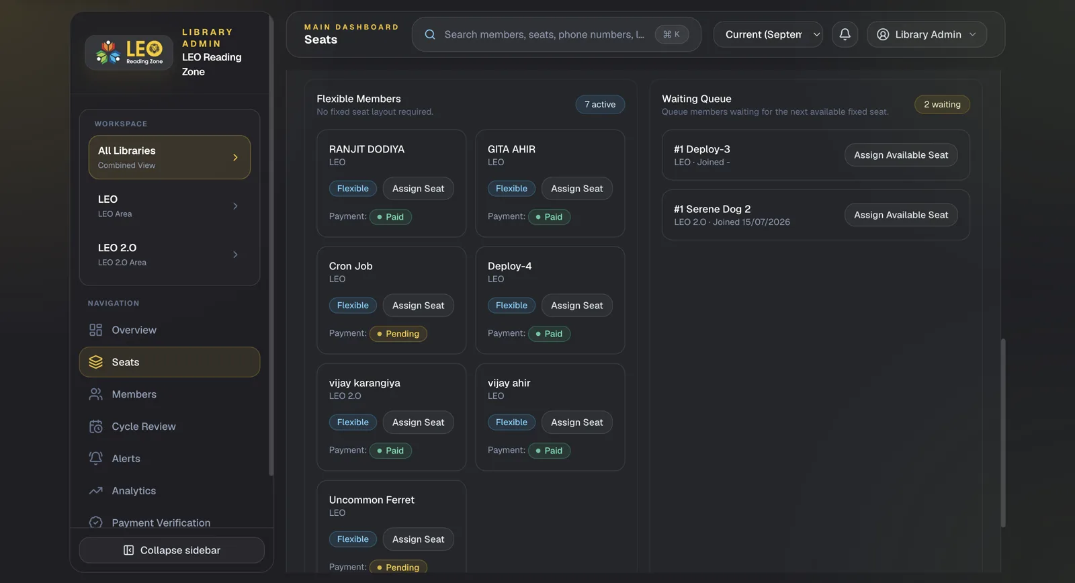Click the 7 active badge
The width and height of the screenshot is (1075, 583).
[x=600, y=105]
